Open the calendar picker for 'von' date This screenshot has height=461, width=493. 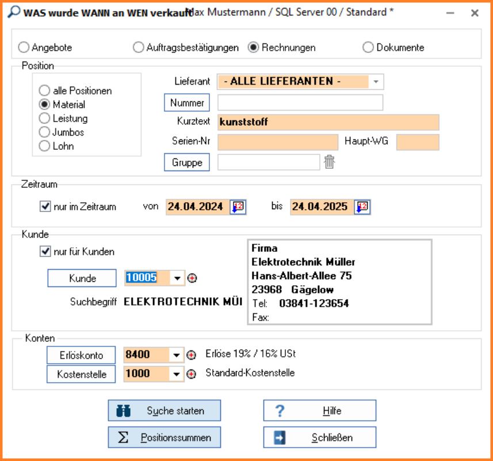point(238,207)
